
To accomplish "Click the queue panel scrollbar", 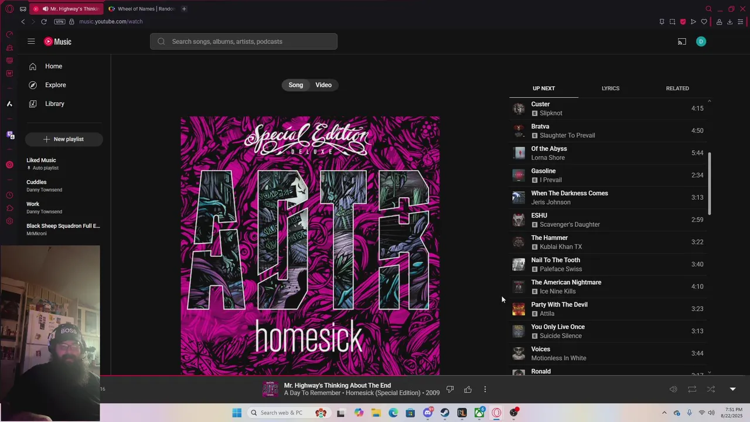I will [x=710, y=183].
